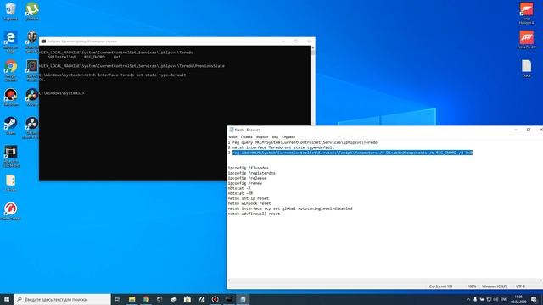
Task: Show hidden system tray icons
Action: [468, 299]
